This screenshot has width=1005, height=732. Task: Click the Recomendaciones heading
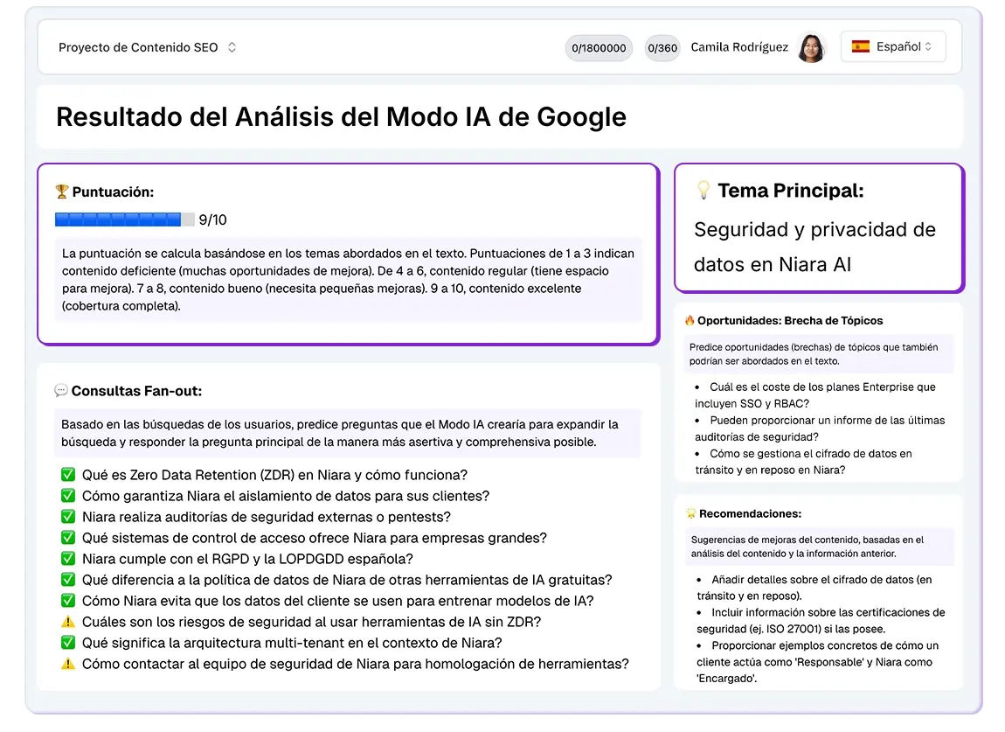750,513
